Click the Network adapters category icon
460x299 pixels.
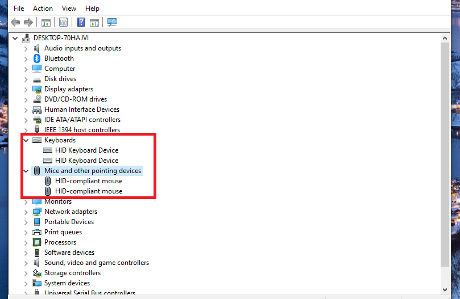[x=37, y=212]
